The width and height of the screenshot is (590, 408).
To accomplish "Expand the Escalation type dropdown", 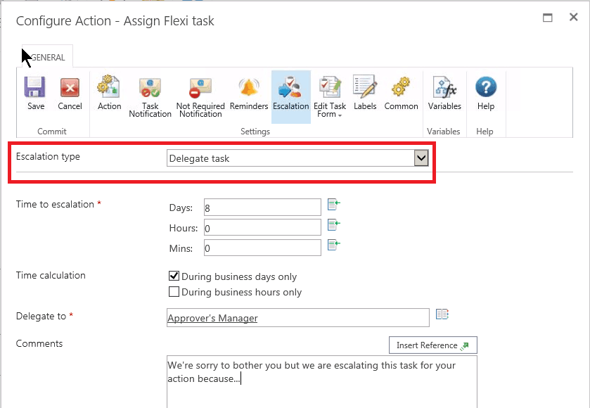I will pyautogui.click(x=421, y=158).
